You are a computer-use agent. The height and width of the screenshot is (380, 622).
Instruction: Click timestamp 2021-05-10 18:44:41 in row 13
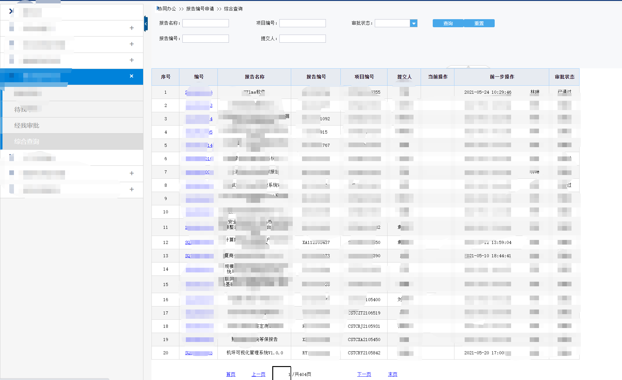point(488,256)
